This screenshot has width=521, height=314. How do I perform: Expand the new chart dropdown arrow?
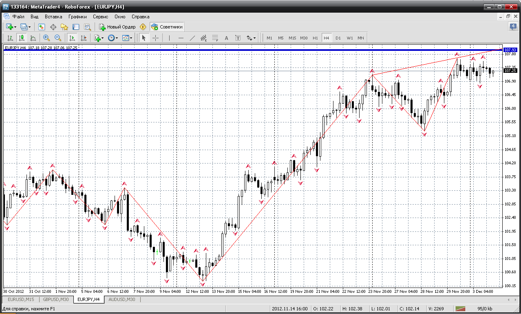(x=15, y=27)
